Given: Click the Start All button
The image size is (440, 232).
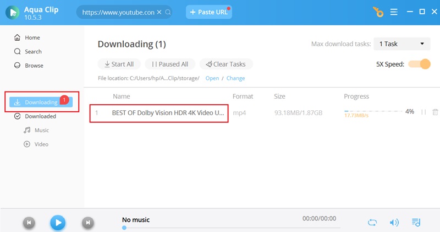Looking at the screenshot, I should [x=119, y=64].
